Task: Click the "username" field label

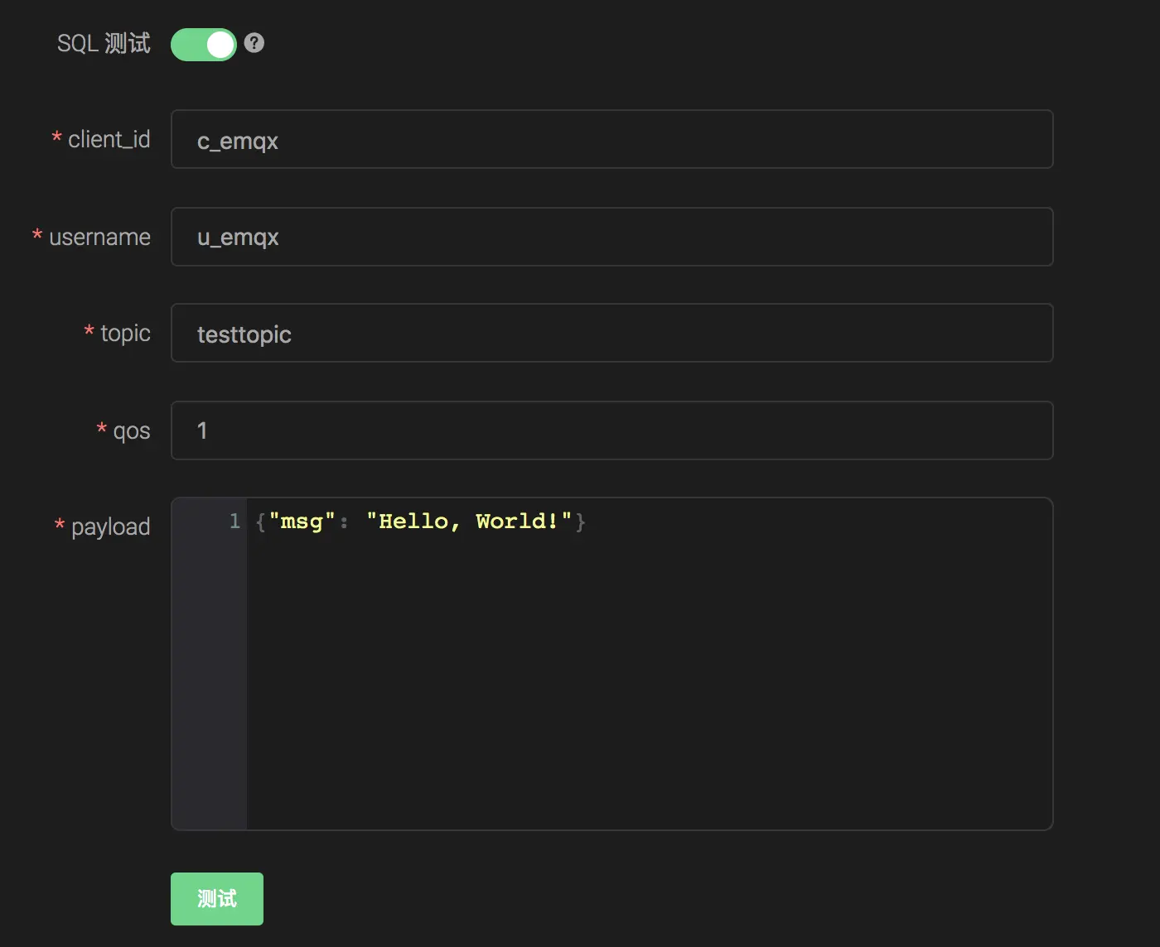Action: 100,238
